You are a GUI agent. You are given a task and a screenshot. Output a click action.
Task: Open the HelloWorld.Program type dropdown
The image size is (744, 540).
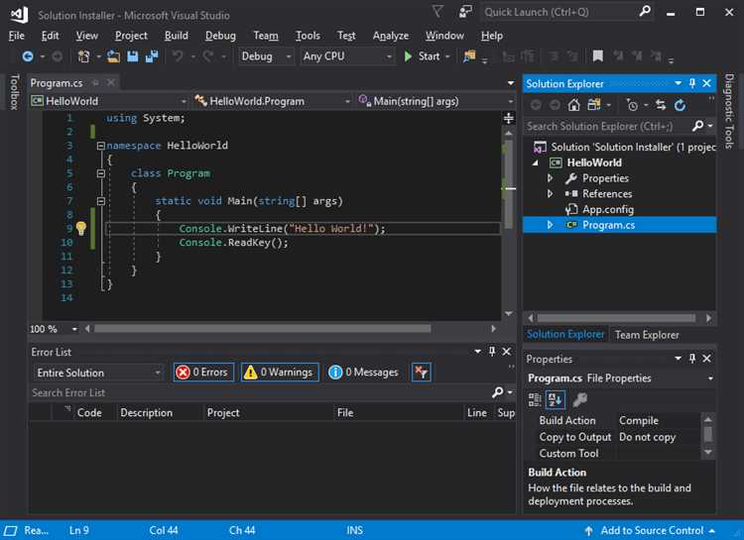[x=273, y=101]
